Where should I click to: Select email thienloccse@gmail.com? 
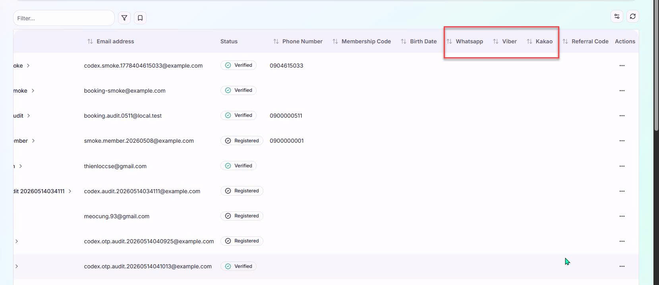115,166
